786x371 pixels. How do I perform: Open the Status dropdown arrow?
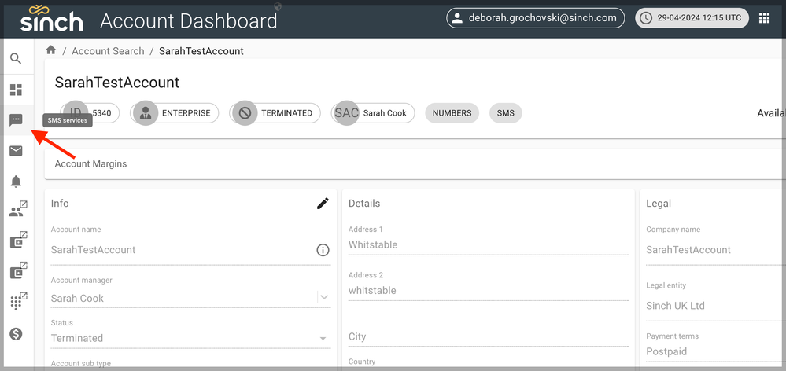click(323, 339)
